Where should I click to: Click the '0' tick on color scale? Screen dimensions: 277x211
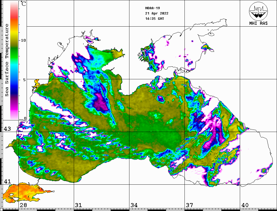25,118
